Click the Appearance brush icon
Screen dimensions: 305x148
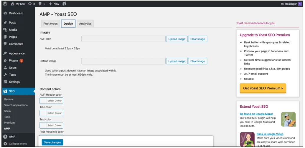[x=5, y=53]
